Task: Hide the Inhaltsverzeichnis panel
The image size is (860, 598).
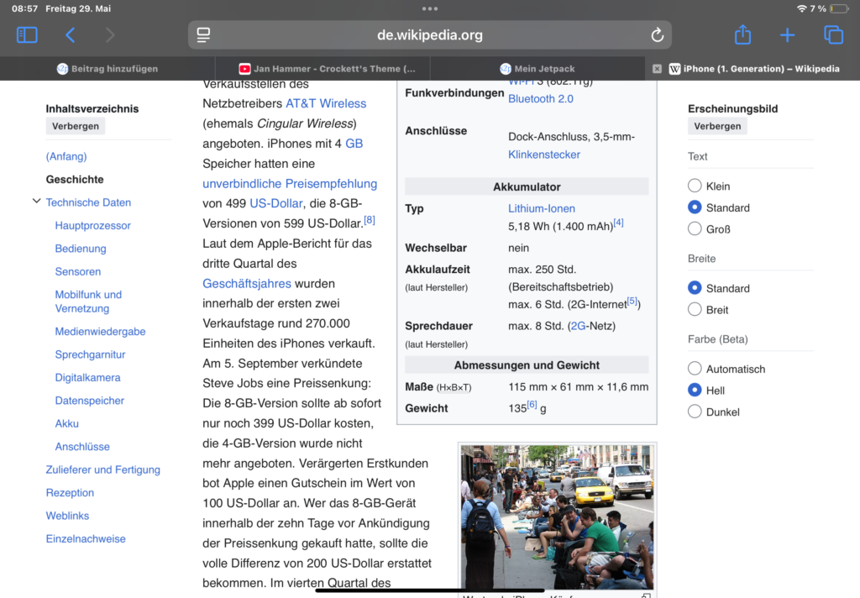Action: (75, 126)
